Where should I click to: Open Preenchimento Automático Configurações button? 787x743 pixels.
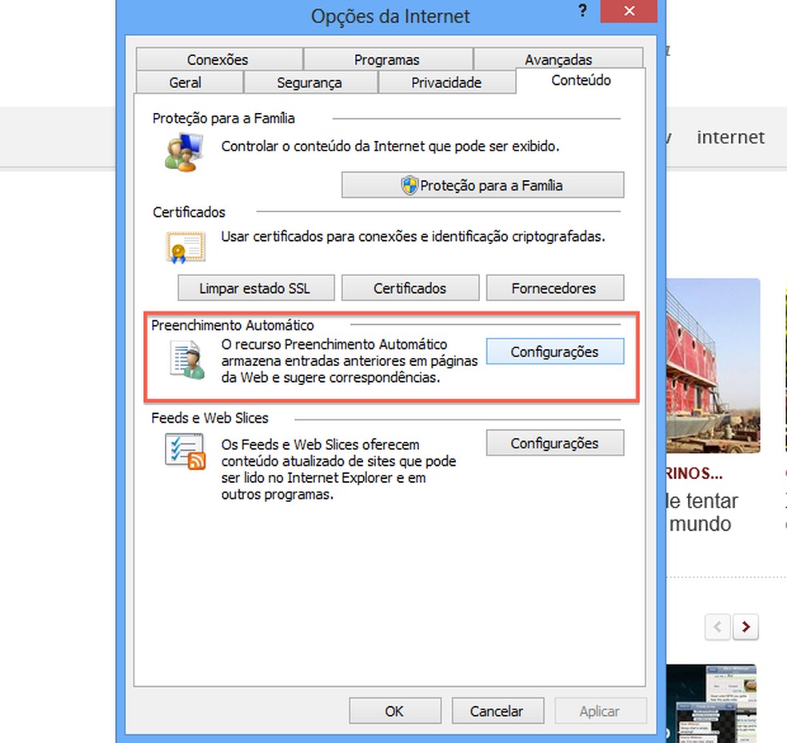click(554, 351)
